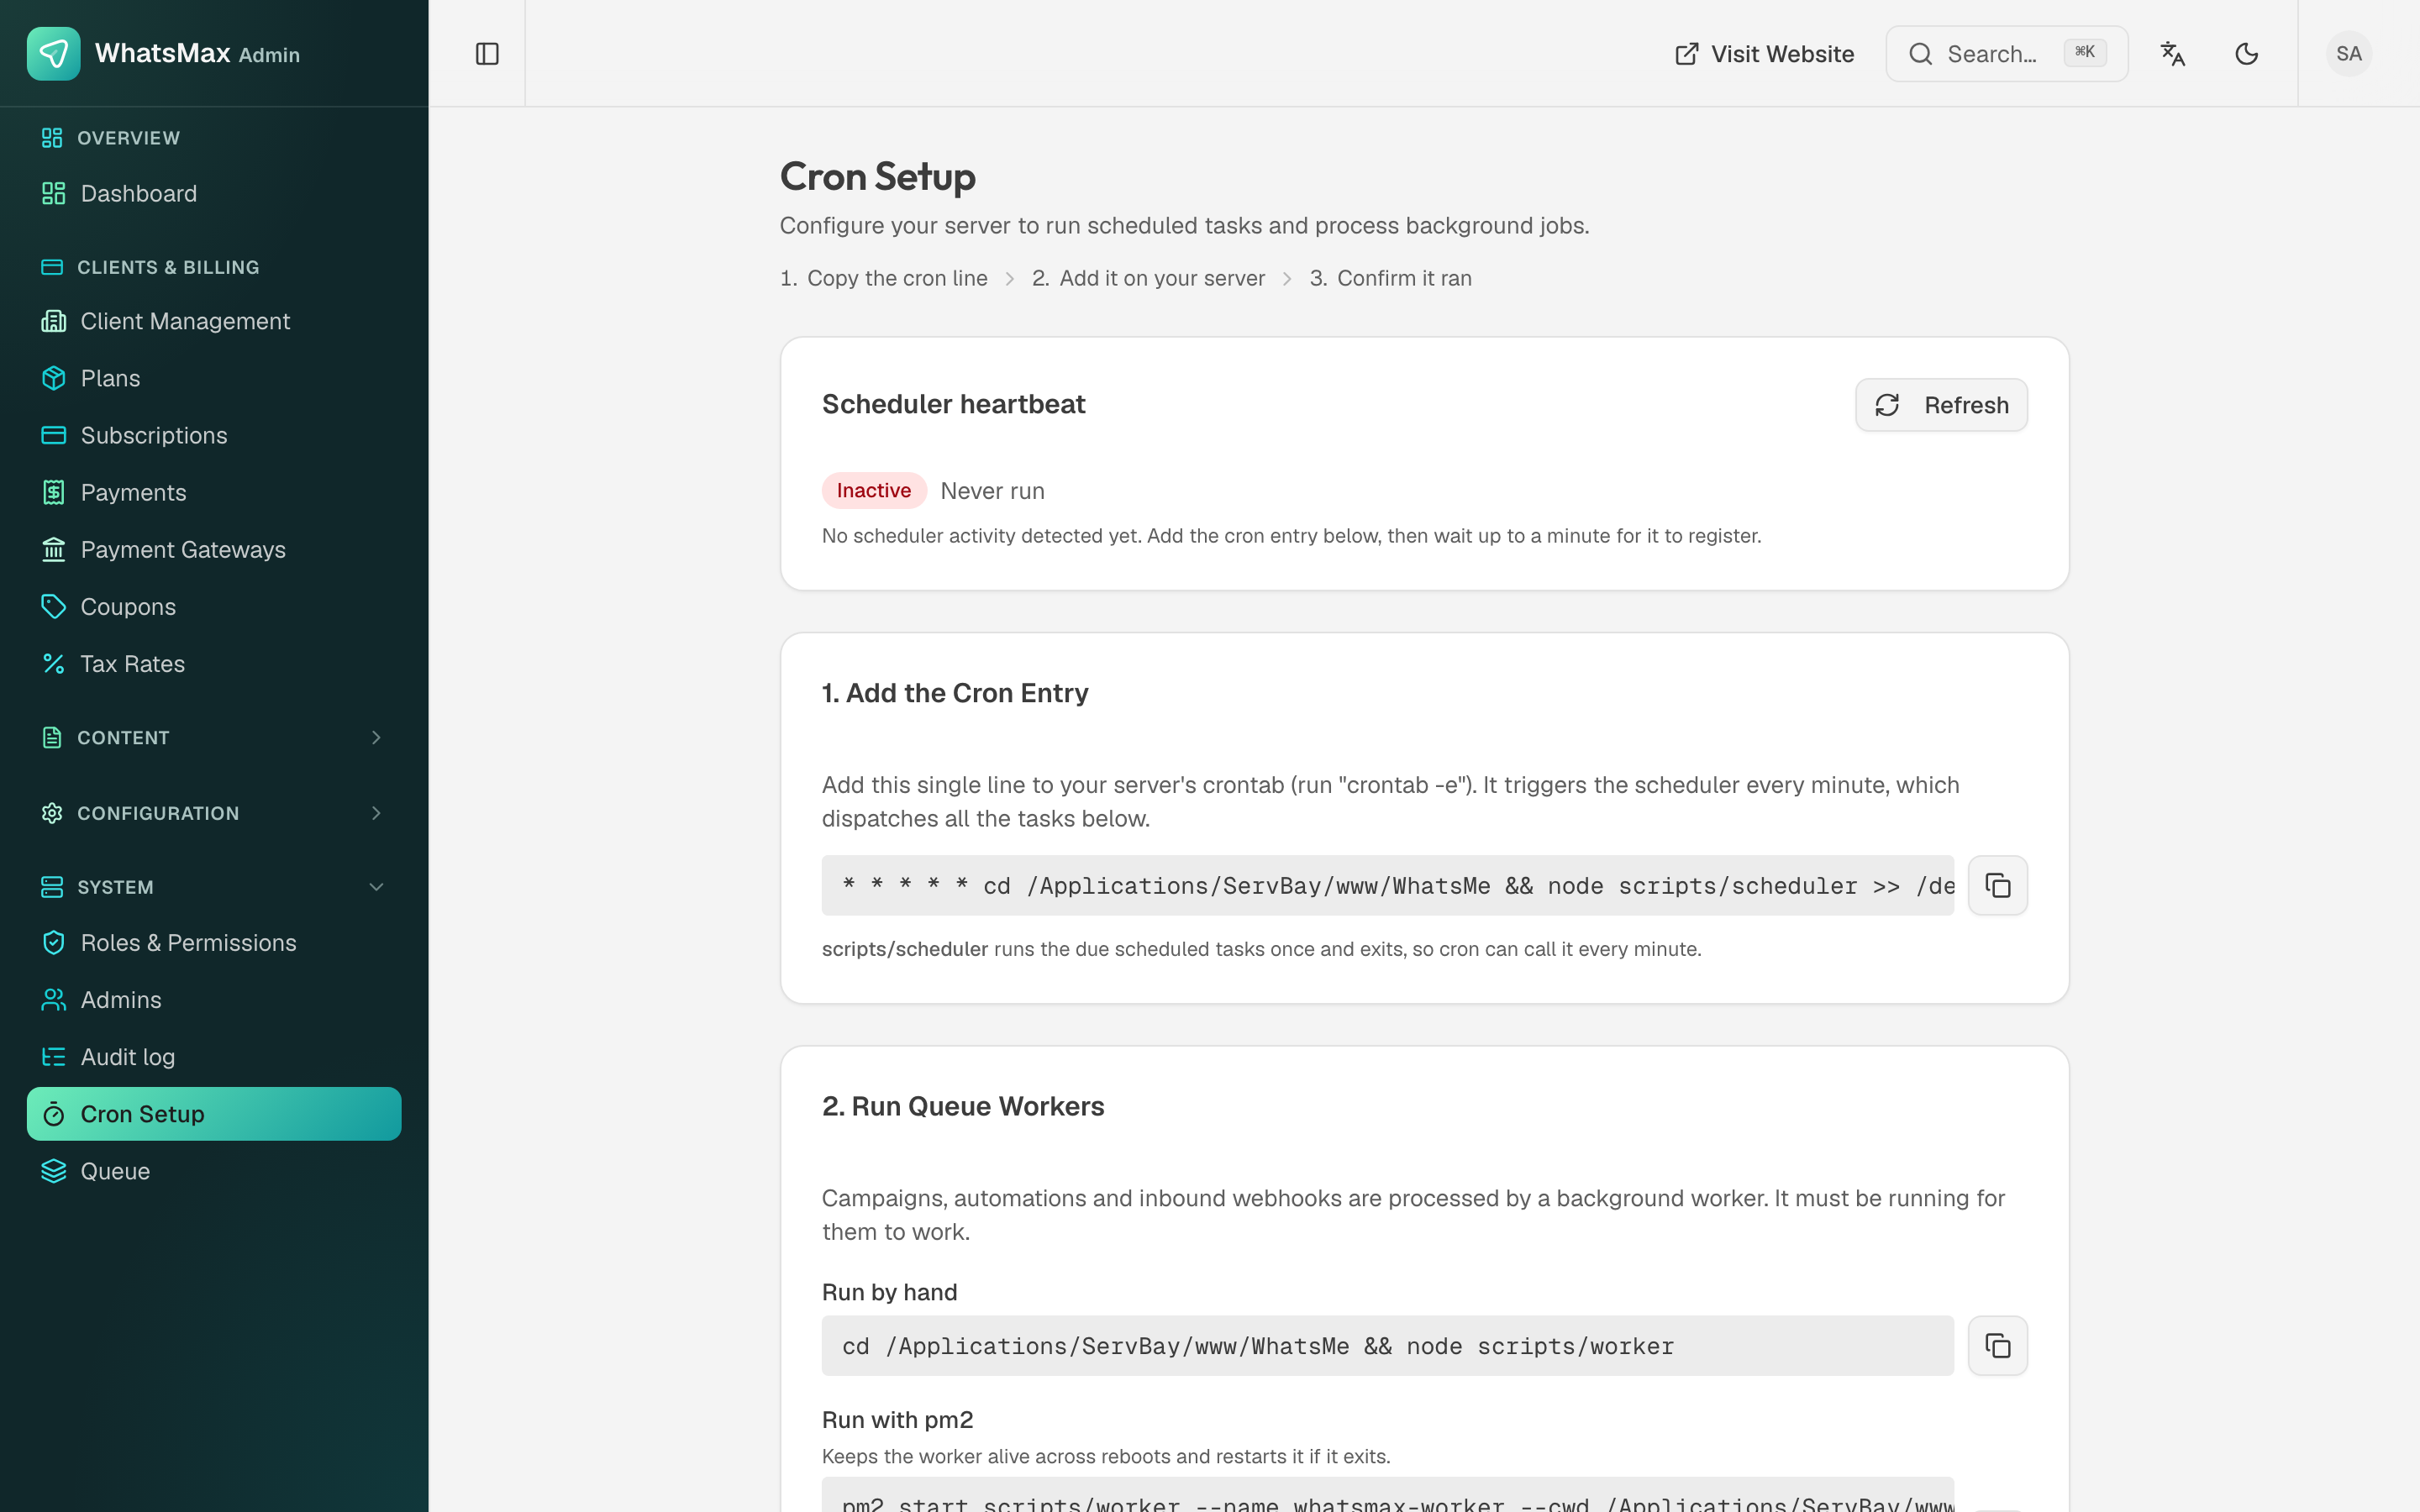Click the Audit log list icon
This screenshot has height=1512, width=2420.
coord(53,1056)
